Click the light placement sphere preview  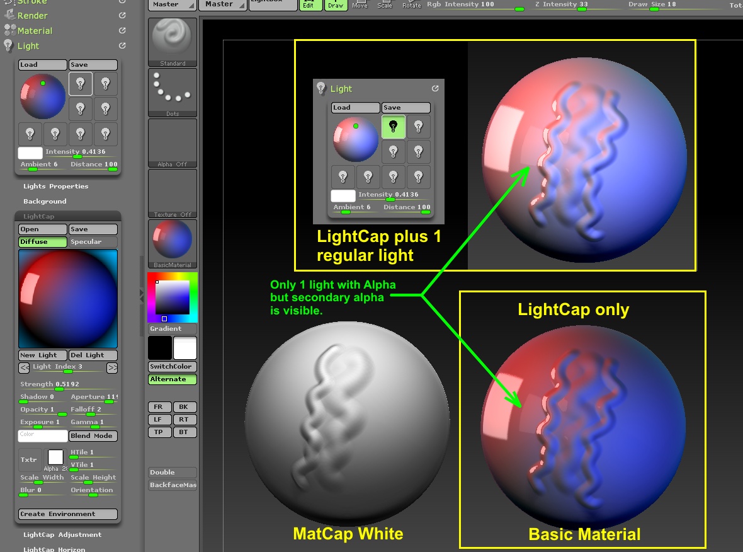[x=43, y=96]
